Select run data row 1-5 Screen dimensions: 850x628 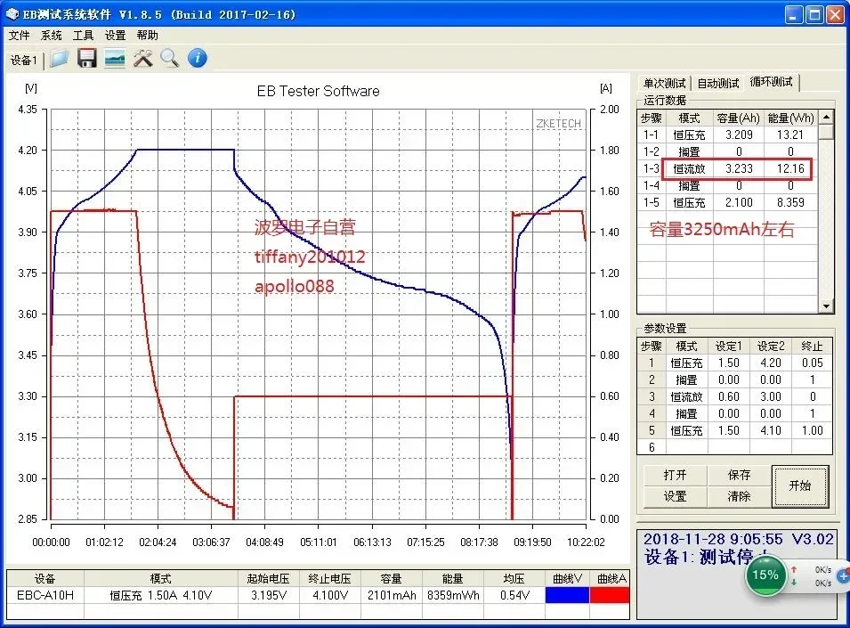[x=727, y=202]
